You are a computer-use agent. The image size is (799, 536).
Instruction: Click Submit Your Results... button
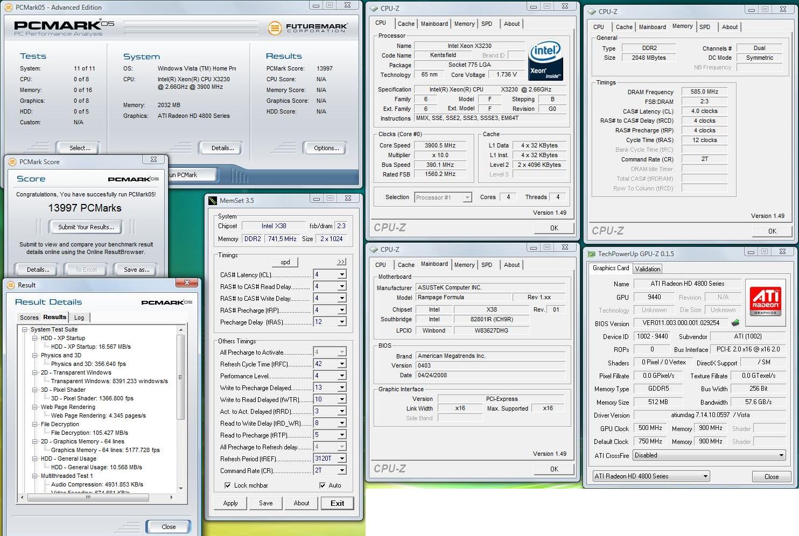pyautogui.click(x=86, y=227)
